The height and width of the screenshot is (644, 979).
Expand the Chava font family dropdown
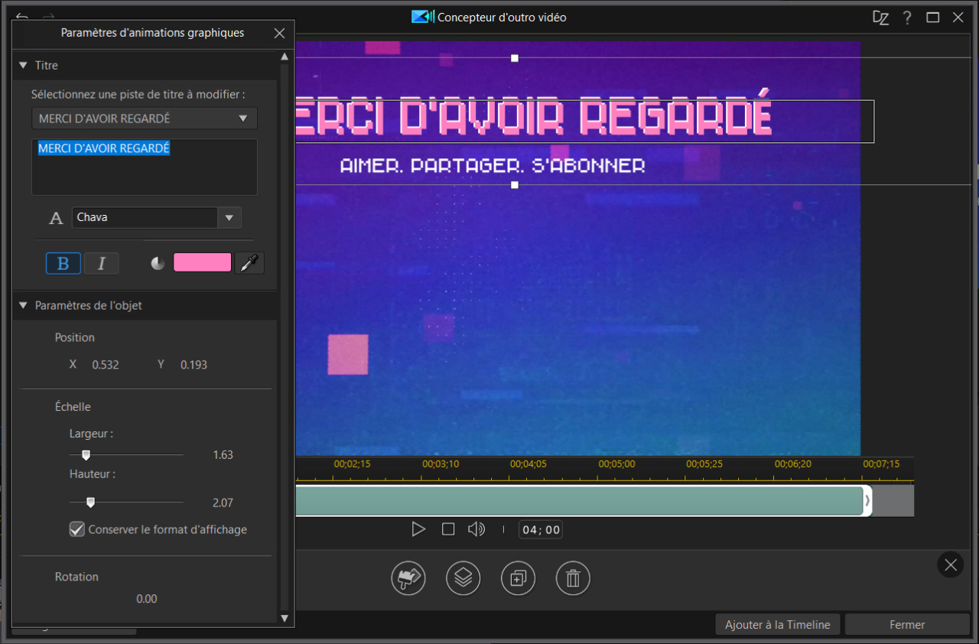coord(229,218)
